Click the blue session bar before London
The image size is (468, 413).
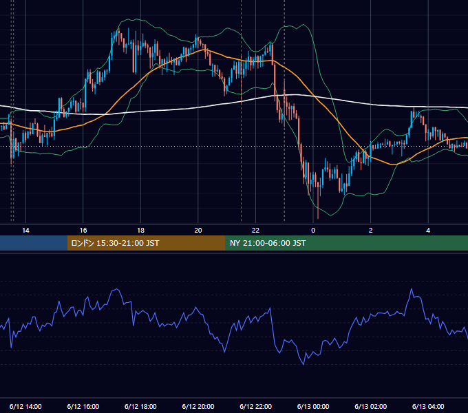34,243
